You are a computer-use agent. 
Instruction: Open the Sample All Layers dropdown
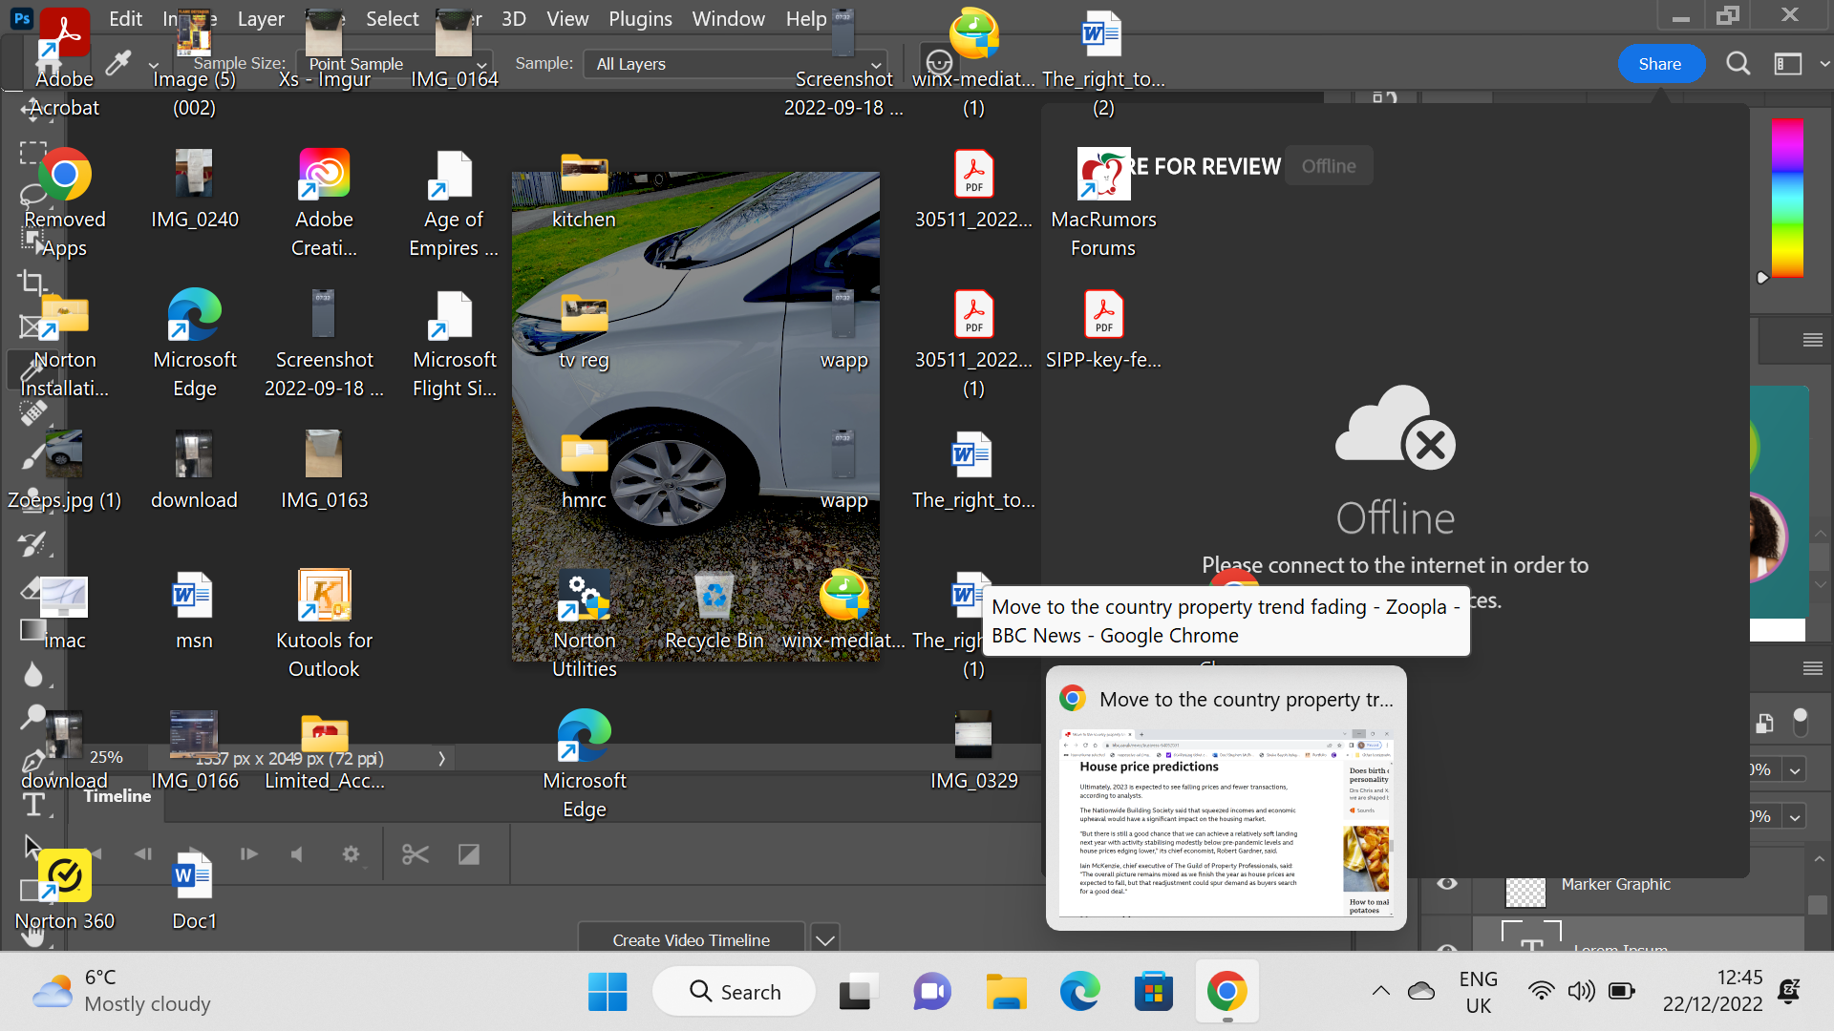coord(736,64)
